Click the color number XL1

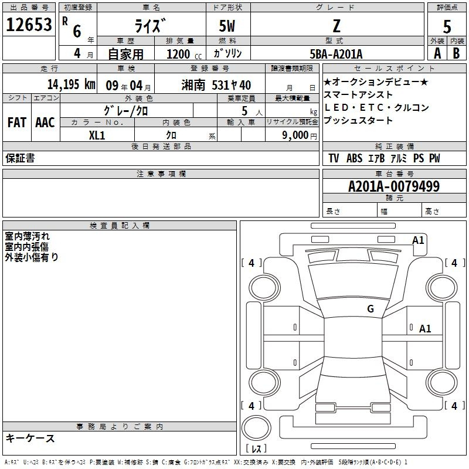click(97, 135)
